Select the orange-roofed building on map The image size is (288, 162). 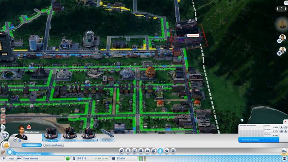[x=150, y=72]
